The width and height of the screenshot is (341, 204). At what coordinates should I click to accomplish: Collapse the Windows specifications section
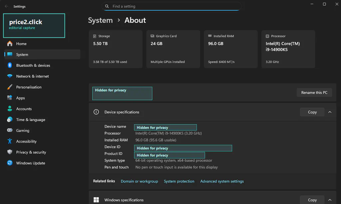point(330,200)
